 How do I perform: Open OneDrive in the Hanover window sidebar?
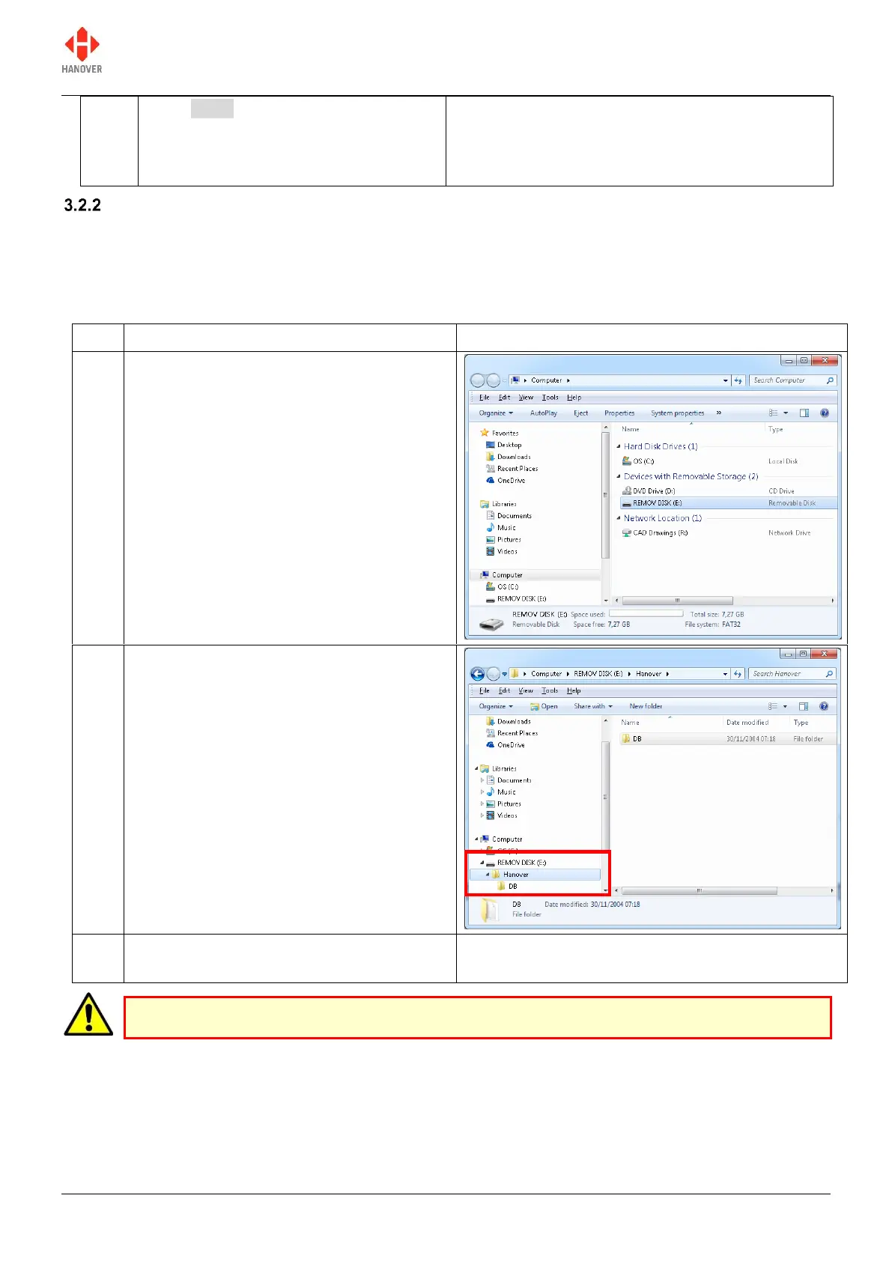point(506,745)
